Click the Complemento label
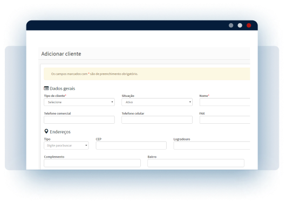The image size is (286, 204). [x=54, y=157]
